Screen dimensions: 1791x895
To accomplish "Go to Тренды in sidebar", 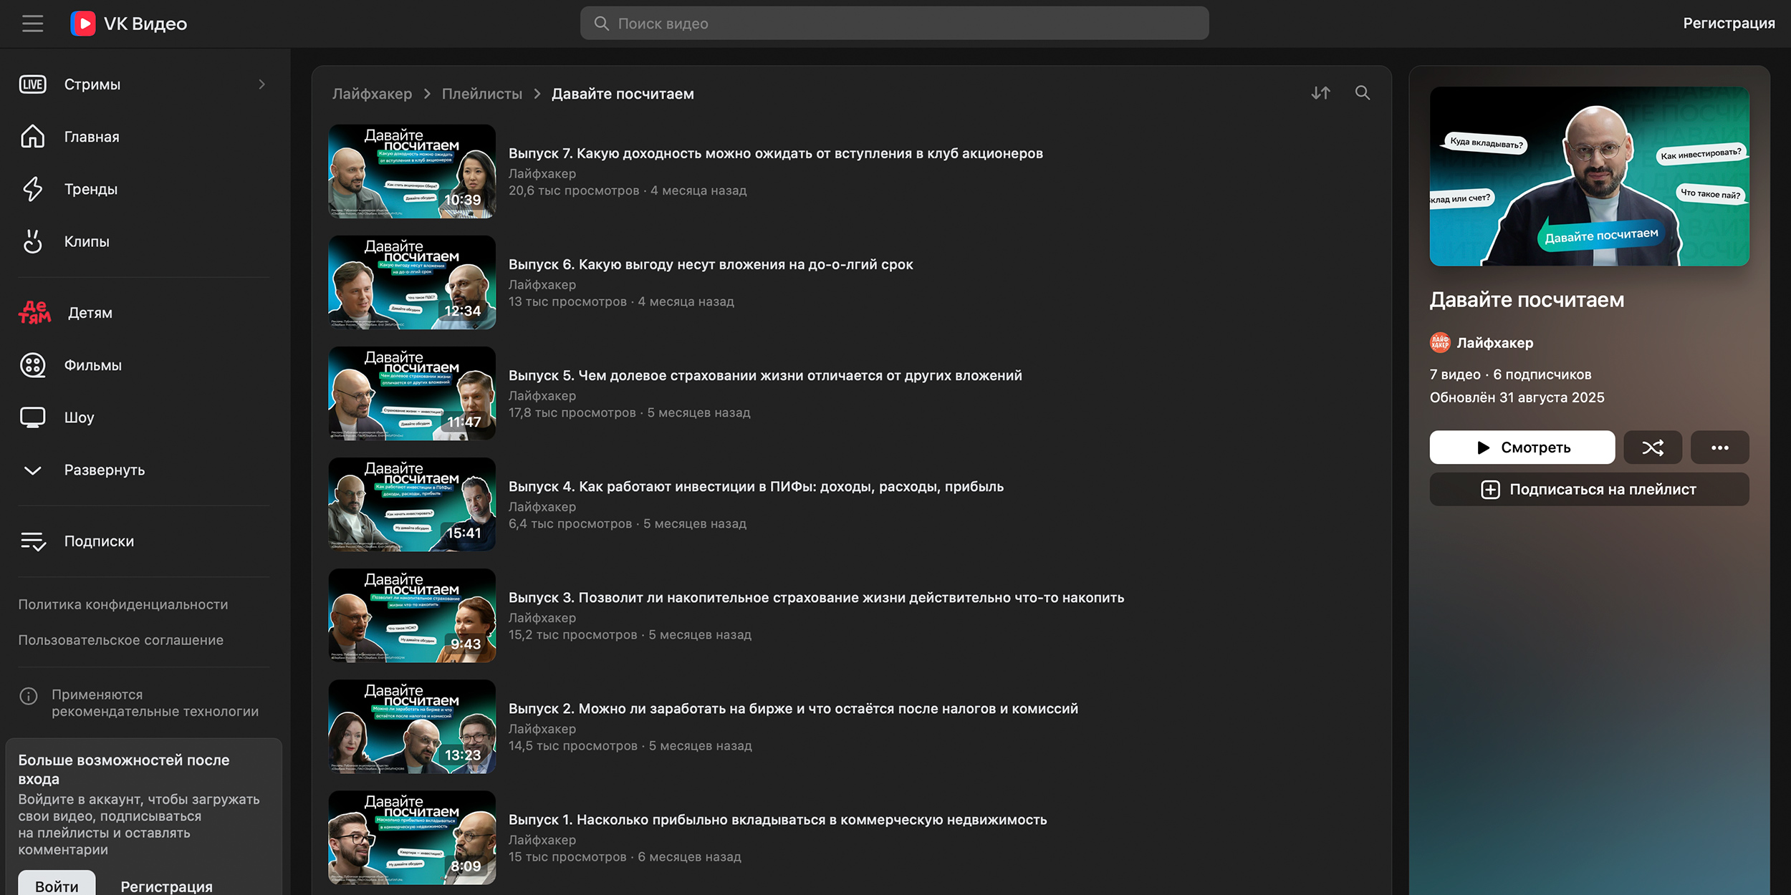I will [x=90, y=189].
